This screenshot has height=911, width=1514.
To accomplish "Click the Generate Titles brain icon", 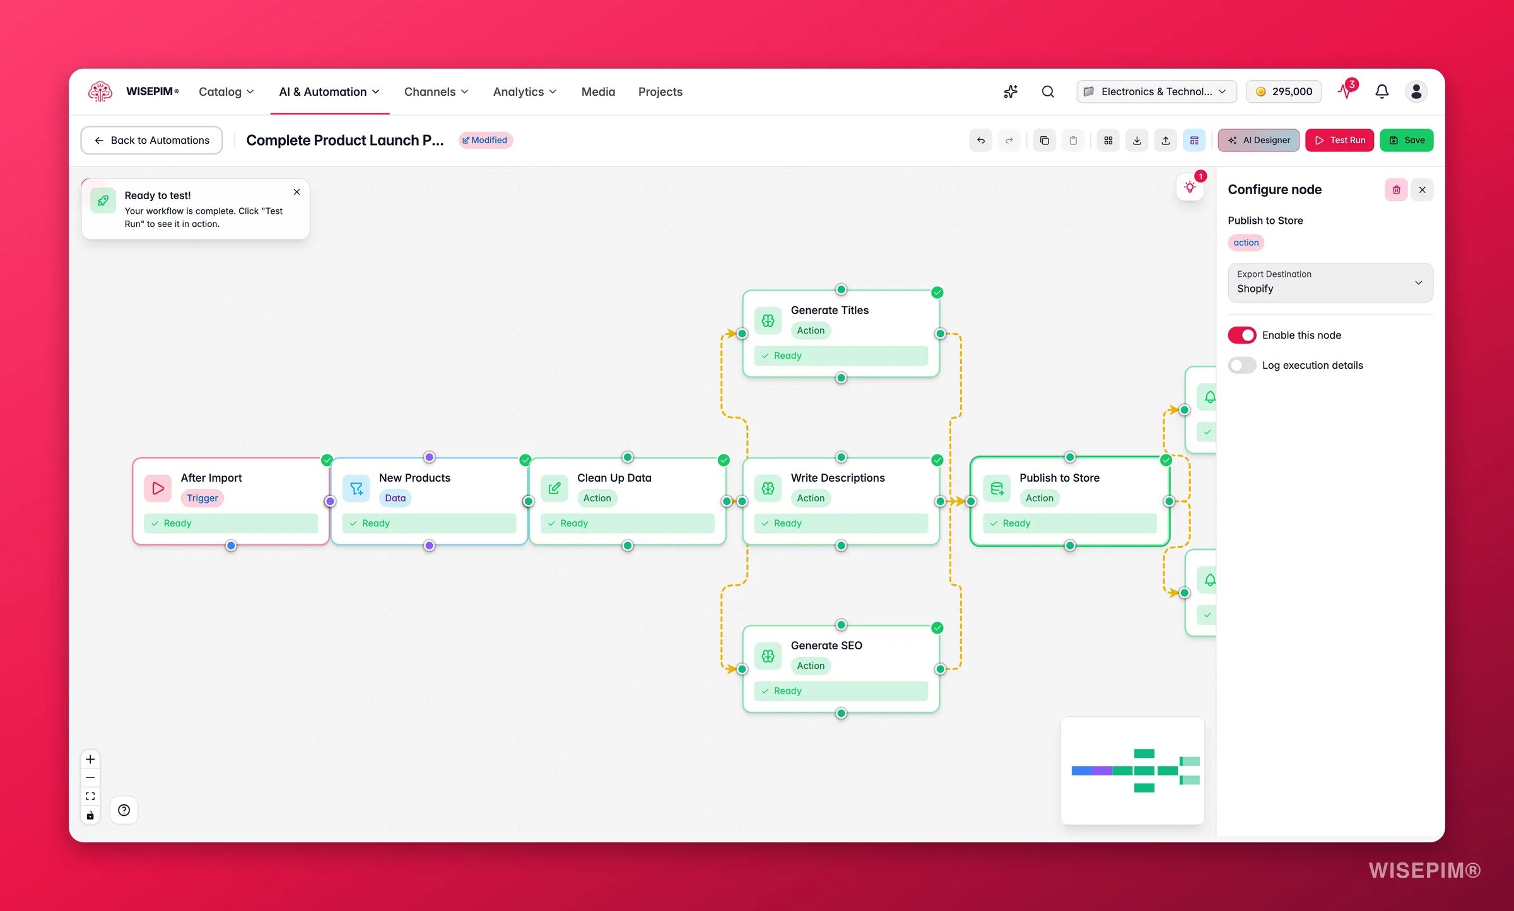I will [768, 320].
